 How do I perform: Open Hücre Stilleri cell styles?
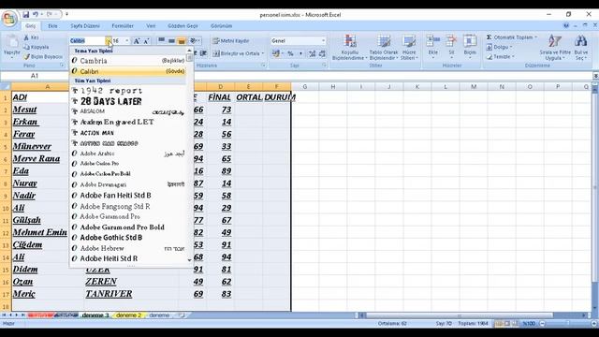(x=409, y=47)
